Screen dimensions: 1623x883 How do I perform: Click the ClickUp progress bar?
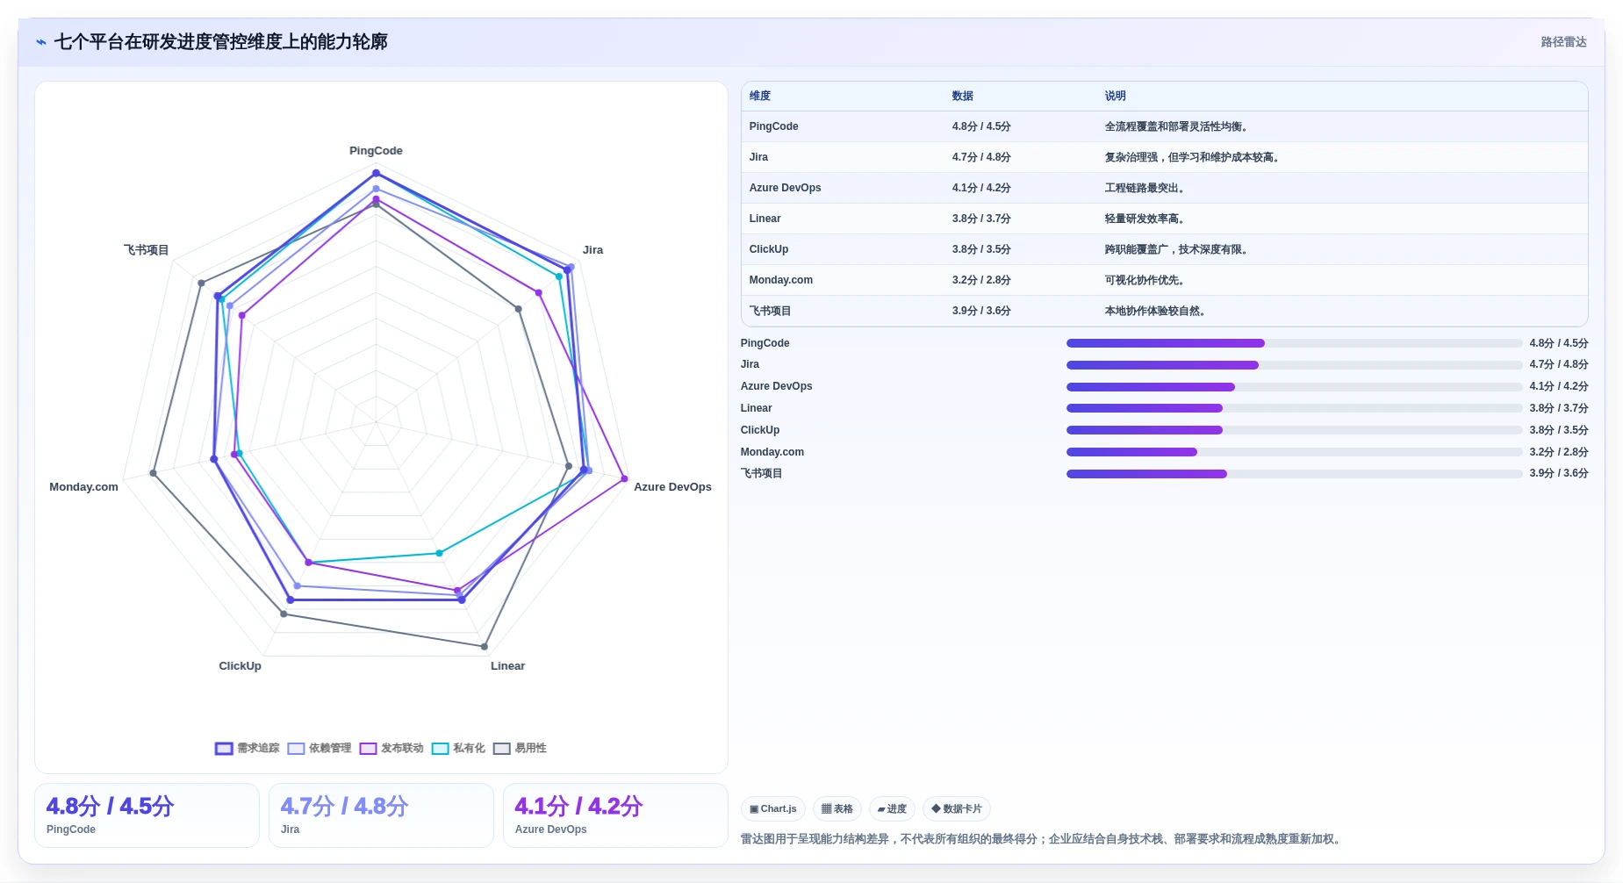point(1294,430)
